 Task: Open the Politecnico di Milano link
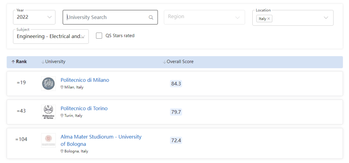point(85,80)
